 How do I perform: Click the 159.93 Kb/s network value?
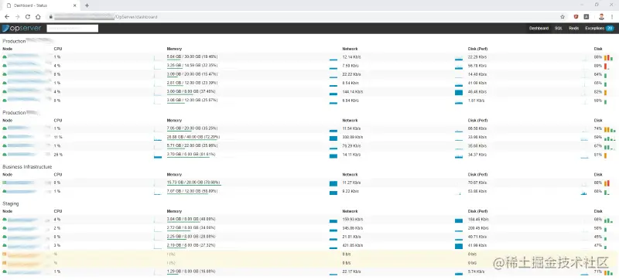352,219
